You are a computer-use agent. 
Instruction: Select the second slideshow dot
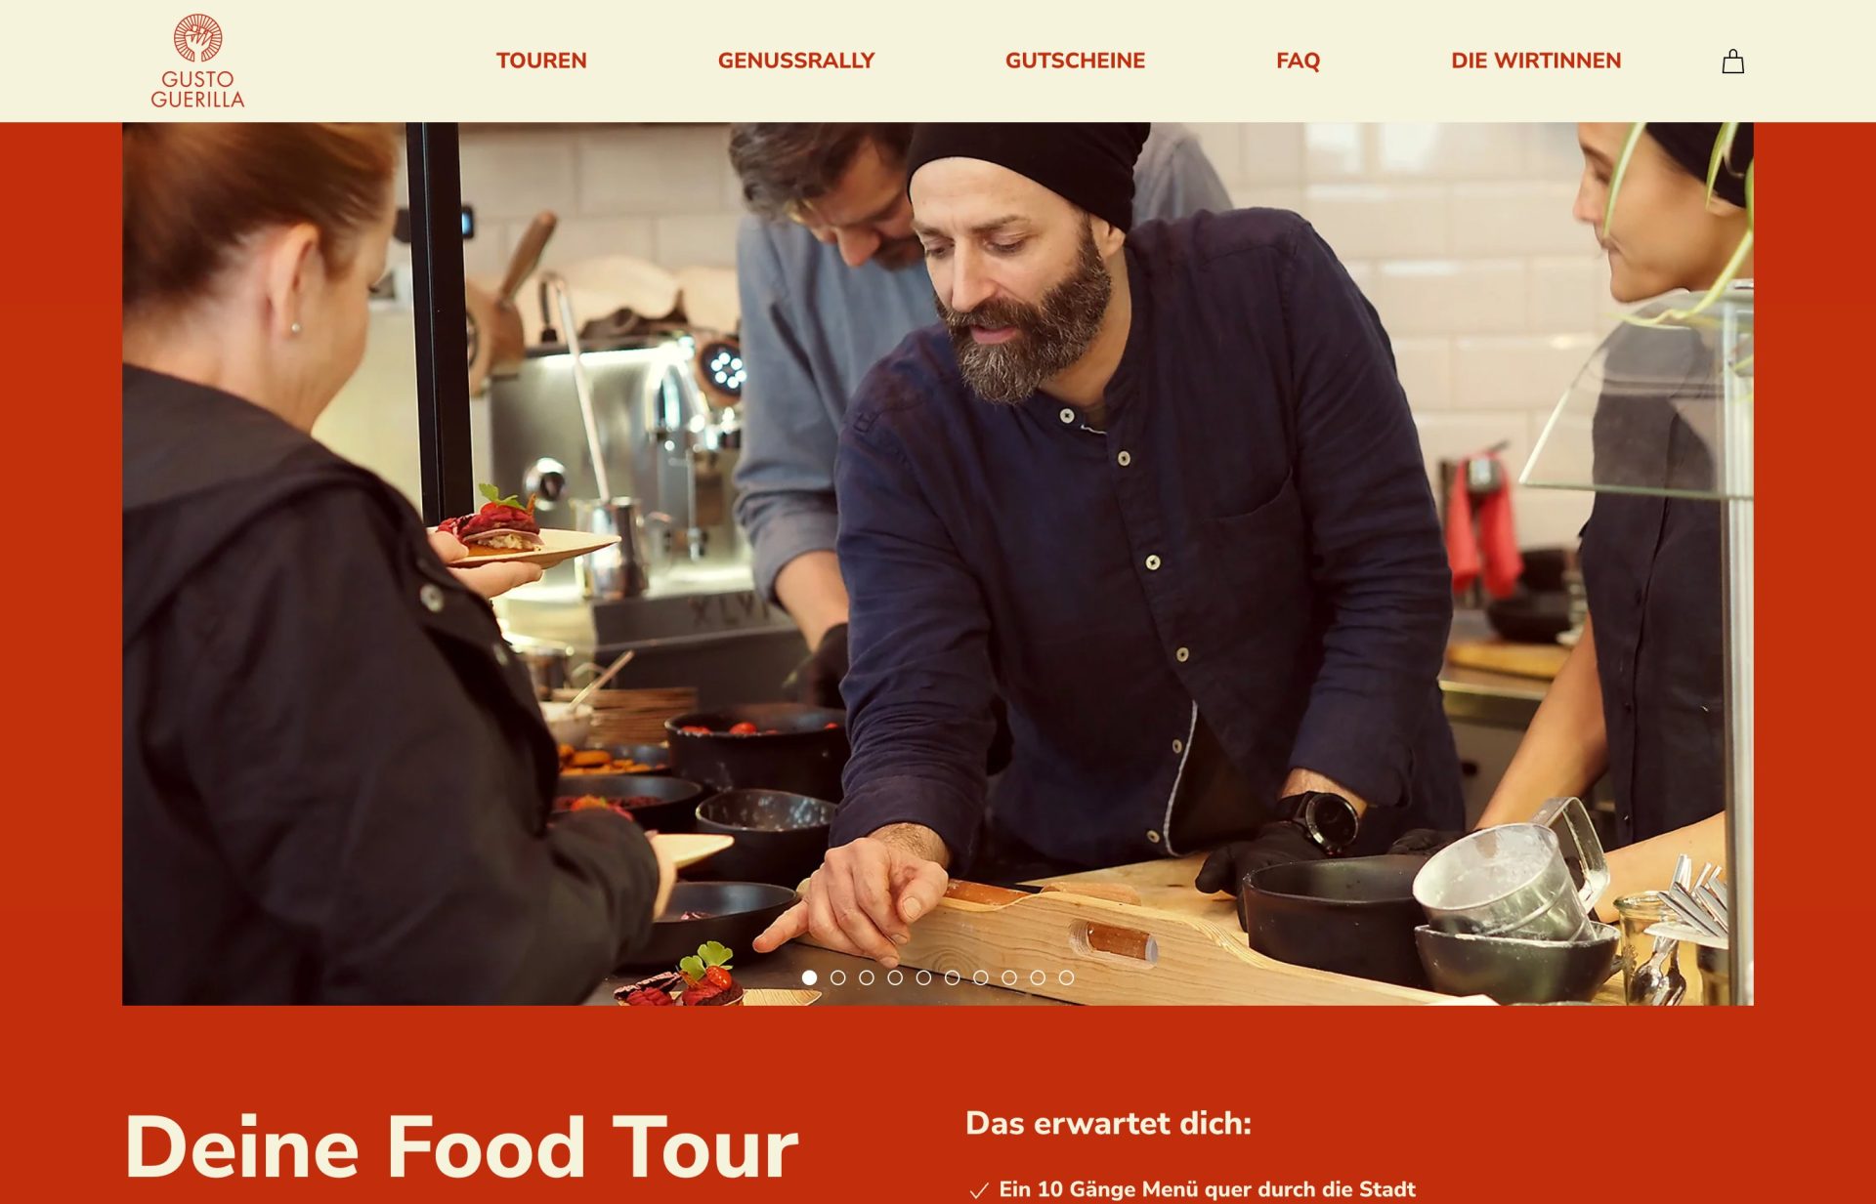pyautogui.click(x=837, y=977)
